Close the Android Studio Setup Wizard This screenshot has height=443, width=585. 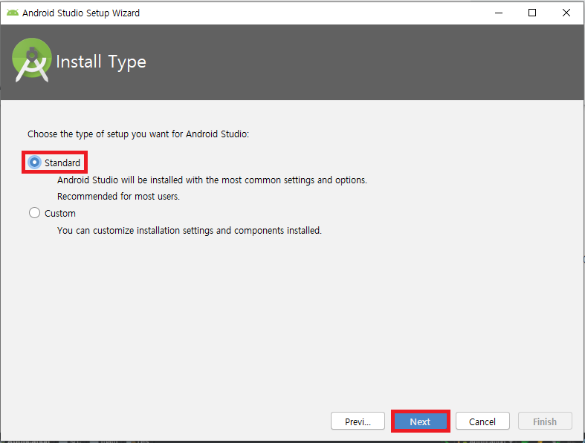coord(566,13)
